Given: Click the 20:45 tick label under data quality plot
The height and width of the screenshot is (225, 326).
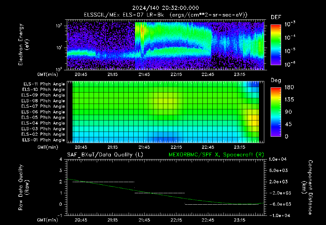Looking at the screenshot, I should (x=81, y=220).
